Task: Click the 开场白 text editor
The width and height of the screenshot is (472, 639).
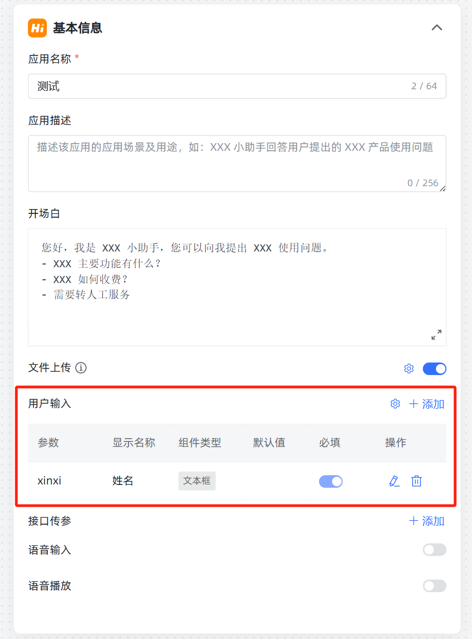Action: coord(237,287)
